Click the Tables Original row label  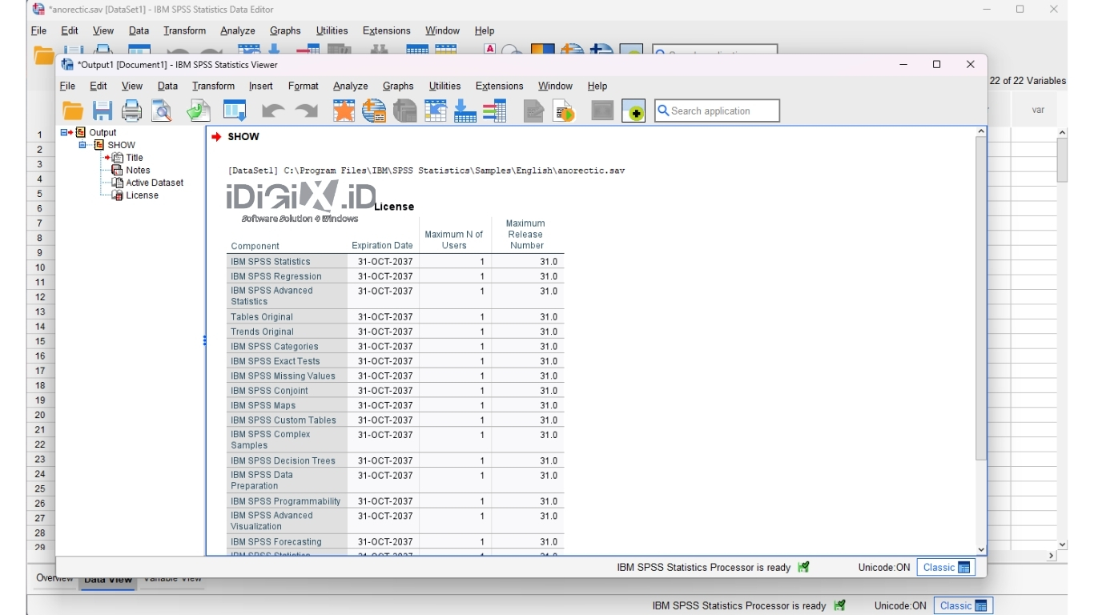(x=262, y=317)
